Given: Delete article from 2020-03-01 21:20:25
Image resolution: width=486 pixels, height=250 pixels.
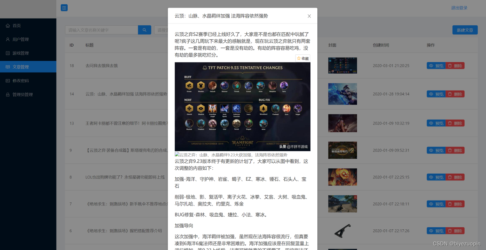Looking at the screenshot, I should [x=455, y=66].
